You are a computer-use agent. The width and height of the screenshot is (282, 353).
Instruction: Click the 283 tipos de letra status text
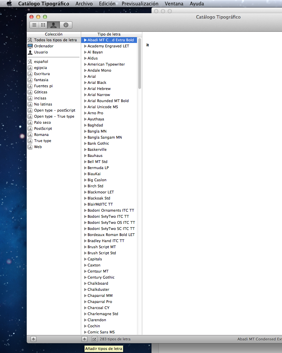click(x=115, y=339)
